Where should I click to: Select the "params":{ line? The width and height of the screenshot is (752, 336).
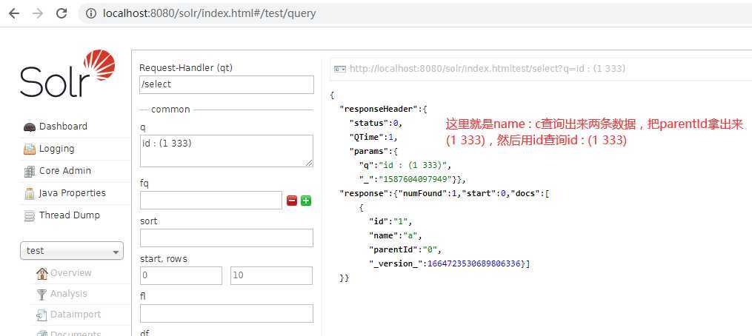click(373, 151)
